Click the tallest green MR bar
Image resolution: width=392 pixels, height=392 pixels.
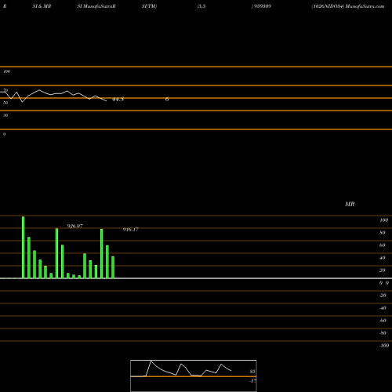point(24,247)
